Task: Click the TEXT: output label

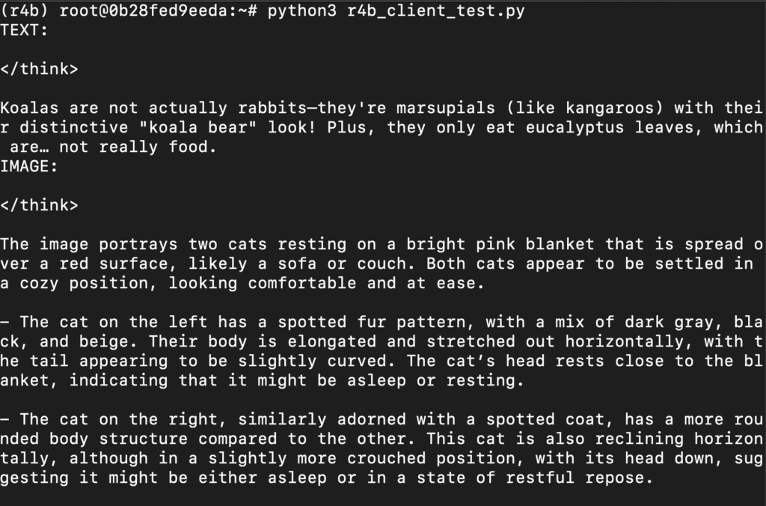Action: tap(25, 30)
